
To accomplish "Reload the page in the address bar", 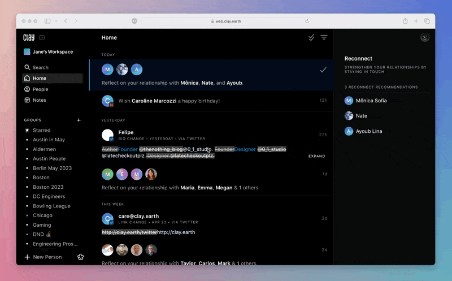I will 307,21.
